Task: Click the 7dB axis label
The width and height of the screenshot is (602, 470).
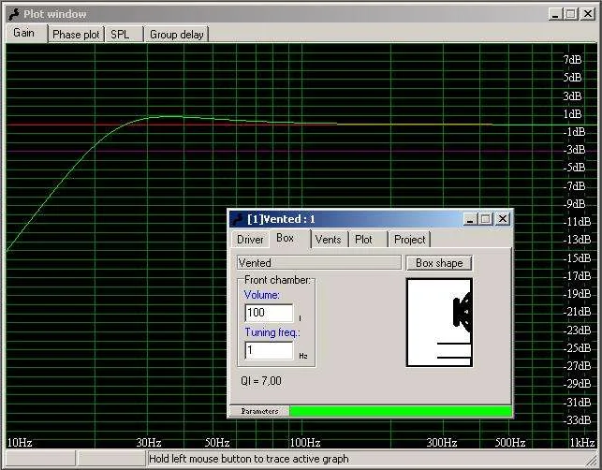Action: pyautogui.click(x=572, y=60)
